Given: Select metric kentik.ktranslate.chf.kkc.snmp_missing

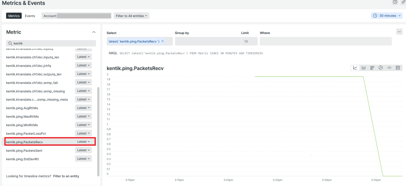Looking at the screenshot, I should 35,91.
